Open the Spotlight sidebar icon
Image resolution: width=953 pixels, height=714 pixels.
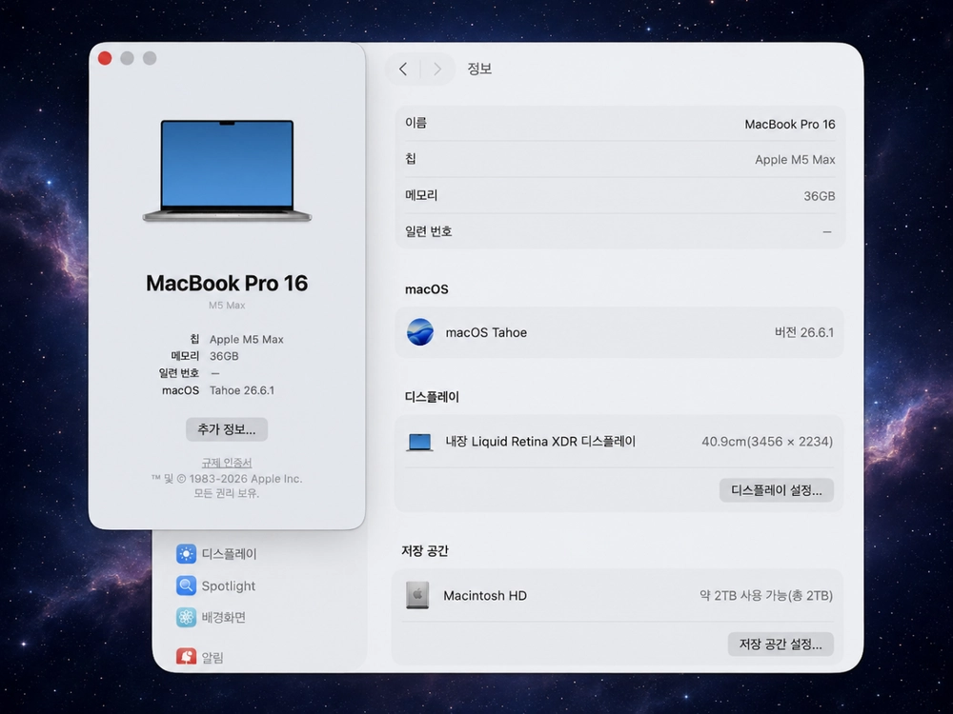tap(186, 585)
